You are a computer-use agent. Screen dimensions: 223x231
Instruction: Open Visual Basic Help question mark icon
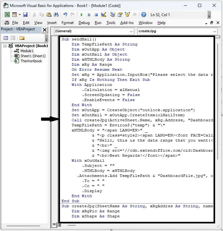coord(144,15)
